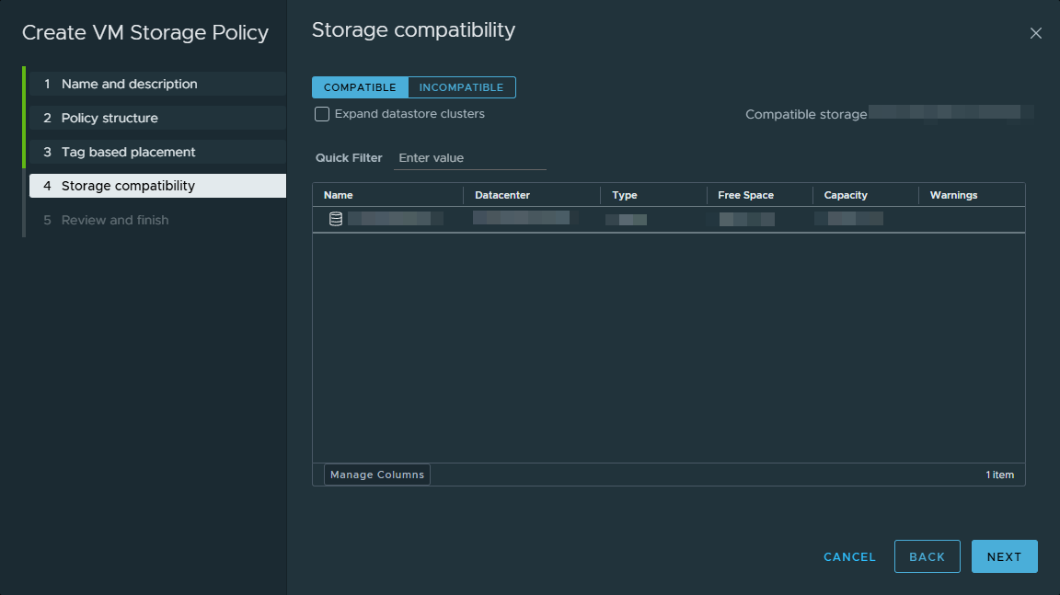
Task: Switch to the Incompatible storage tab
Action: click(x=461, y=87)
